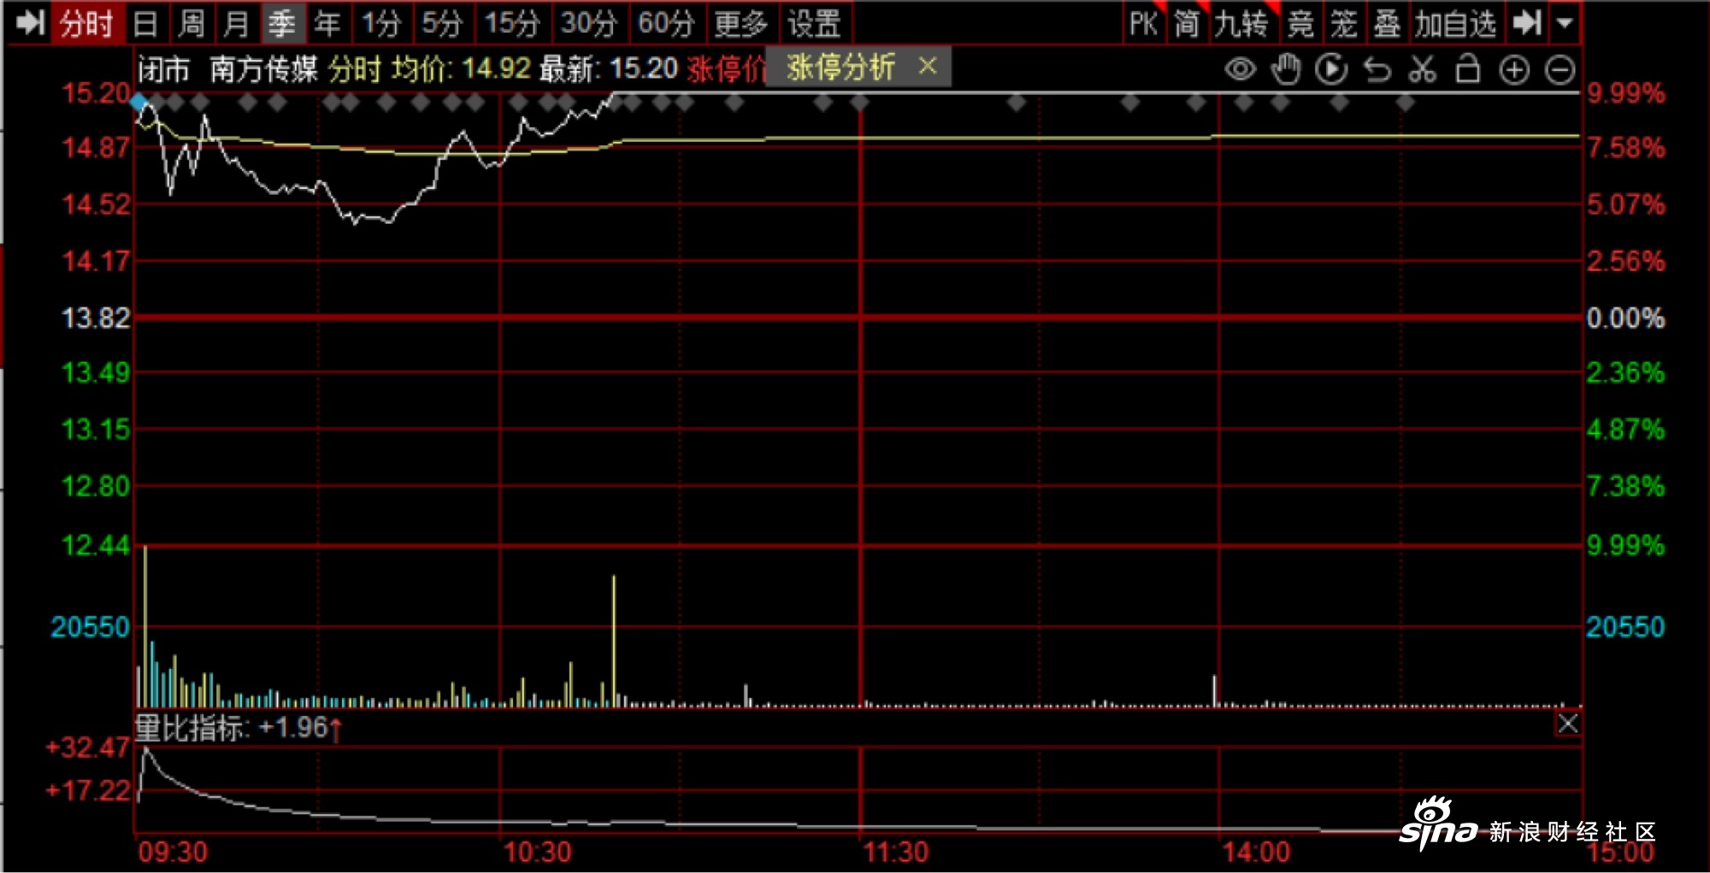This screenshot has height=873, width=1710.
Task: Select the 季 quarterly chart tab
Action: tap(282, 23)
